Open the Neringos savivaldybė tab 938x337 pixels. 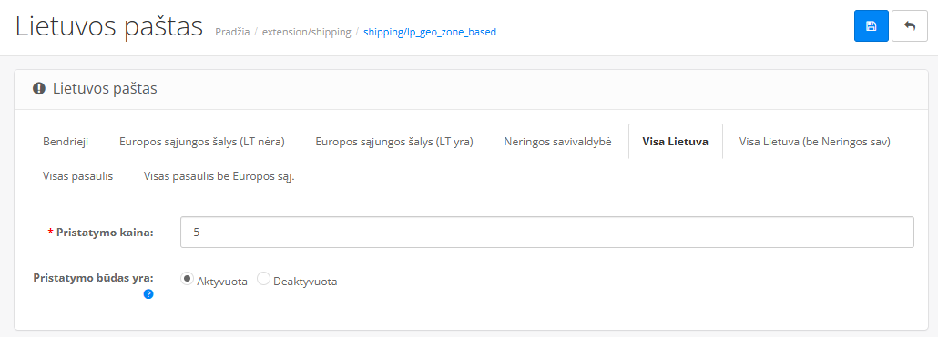point(557,142)
